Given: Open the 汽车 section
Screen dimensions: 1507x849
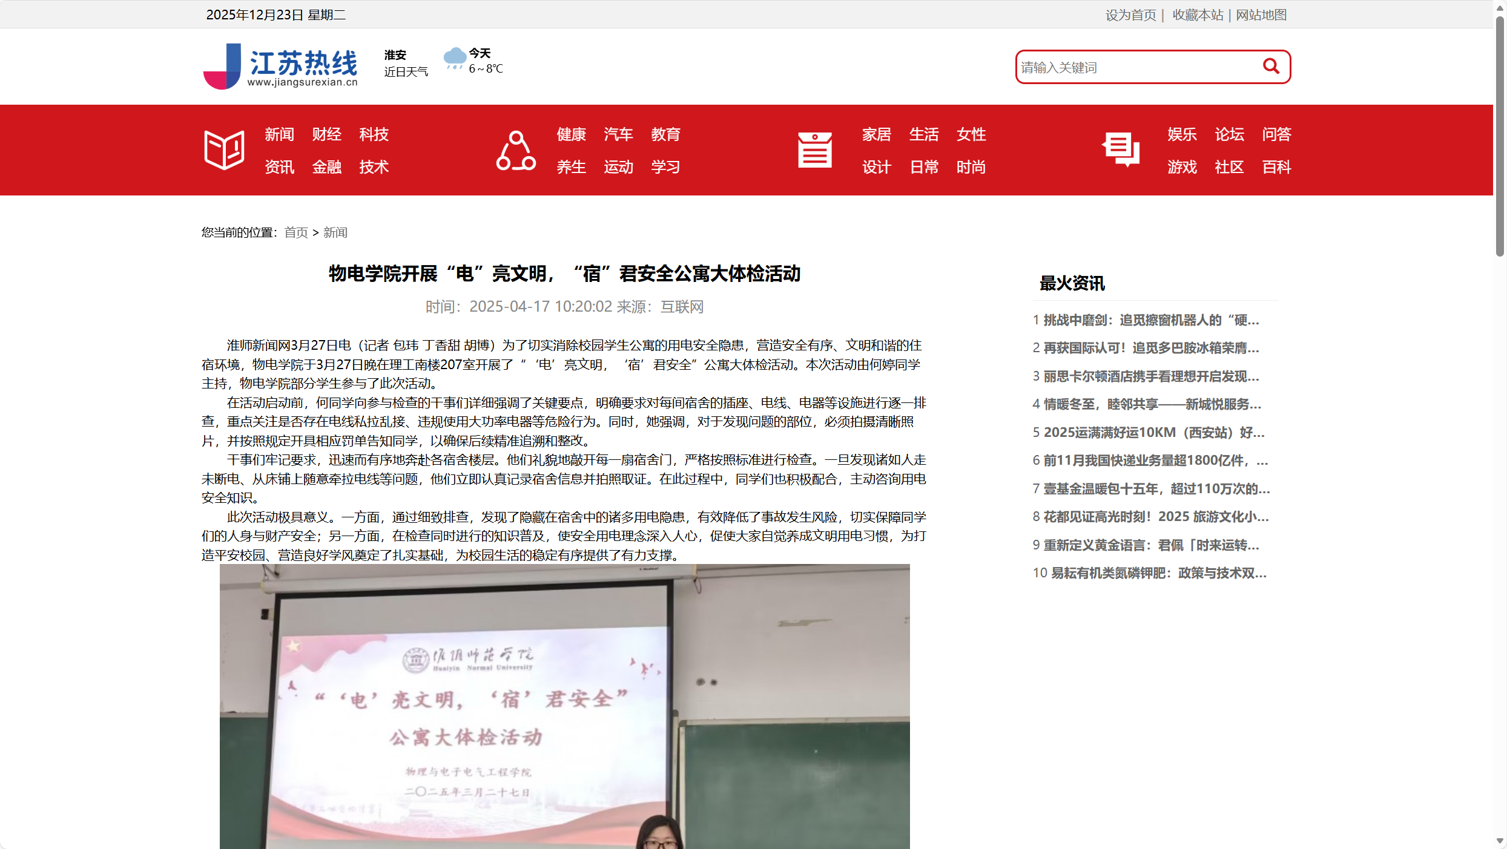Looking at the screenshot, I should pyautogui.click(x=618, y=134).
